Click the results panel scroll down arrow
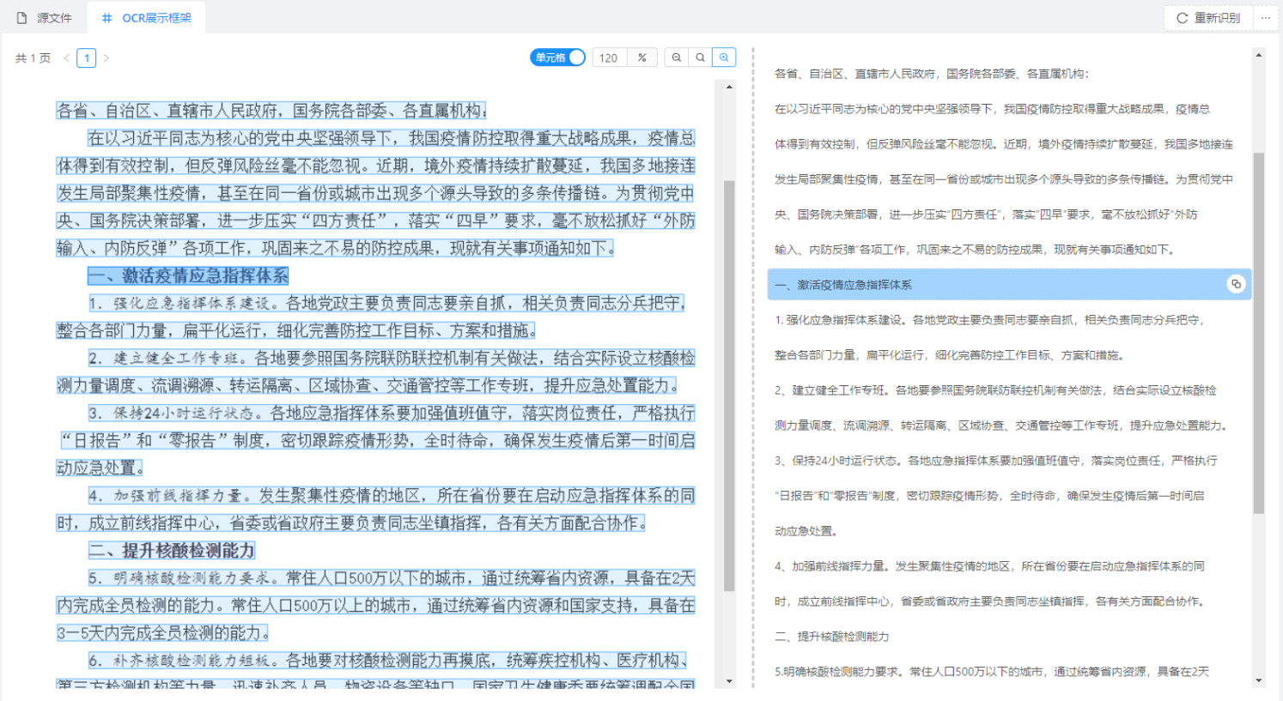The height and width of the screenshot is (701, 1283). click(x=1259, y=680)
